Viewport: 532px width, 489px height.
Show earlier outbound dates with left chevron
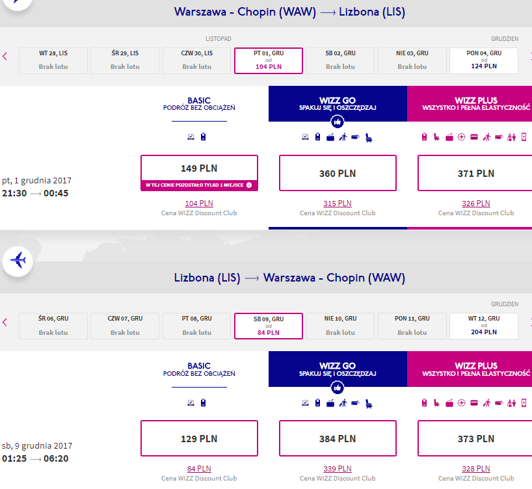point(5,57)
